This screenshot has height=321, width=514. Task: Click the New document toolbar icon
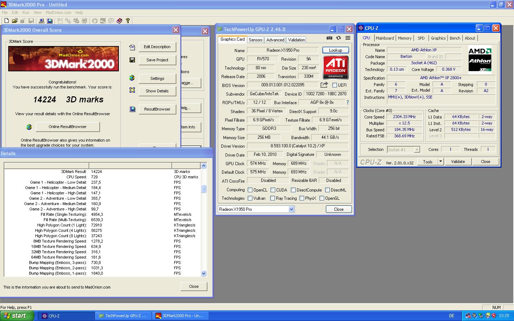6,21
